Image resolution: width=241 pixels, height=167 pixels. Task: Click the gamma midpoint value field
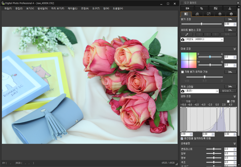coord(207,134)
